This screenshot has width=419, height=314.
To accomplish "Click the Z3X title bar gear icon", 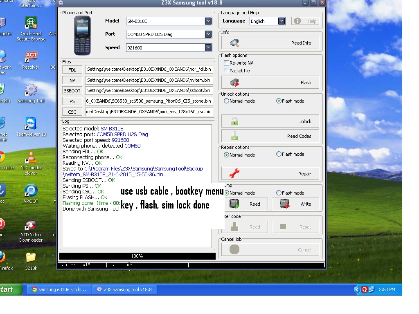I will 61,3.
